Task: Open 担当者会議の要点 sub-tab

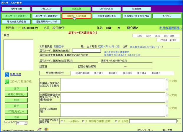Action: coord(107,16)
